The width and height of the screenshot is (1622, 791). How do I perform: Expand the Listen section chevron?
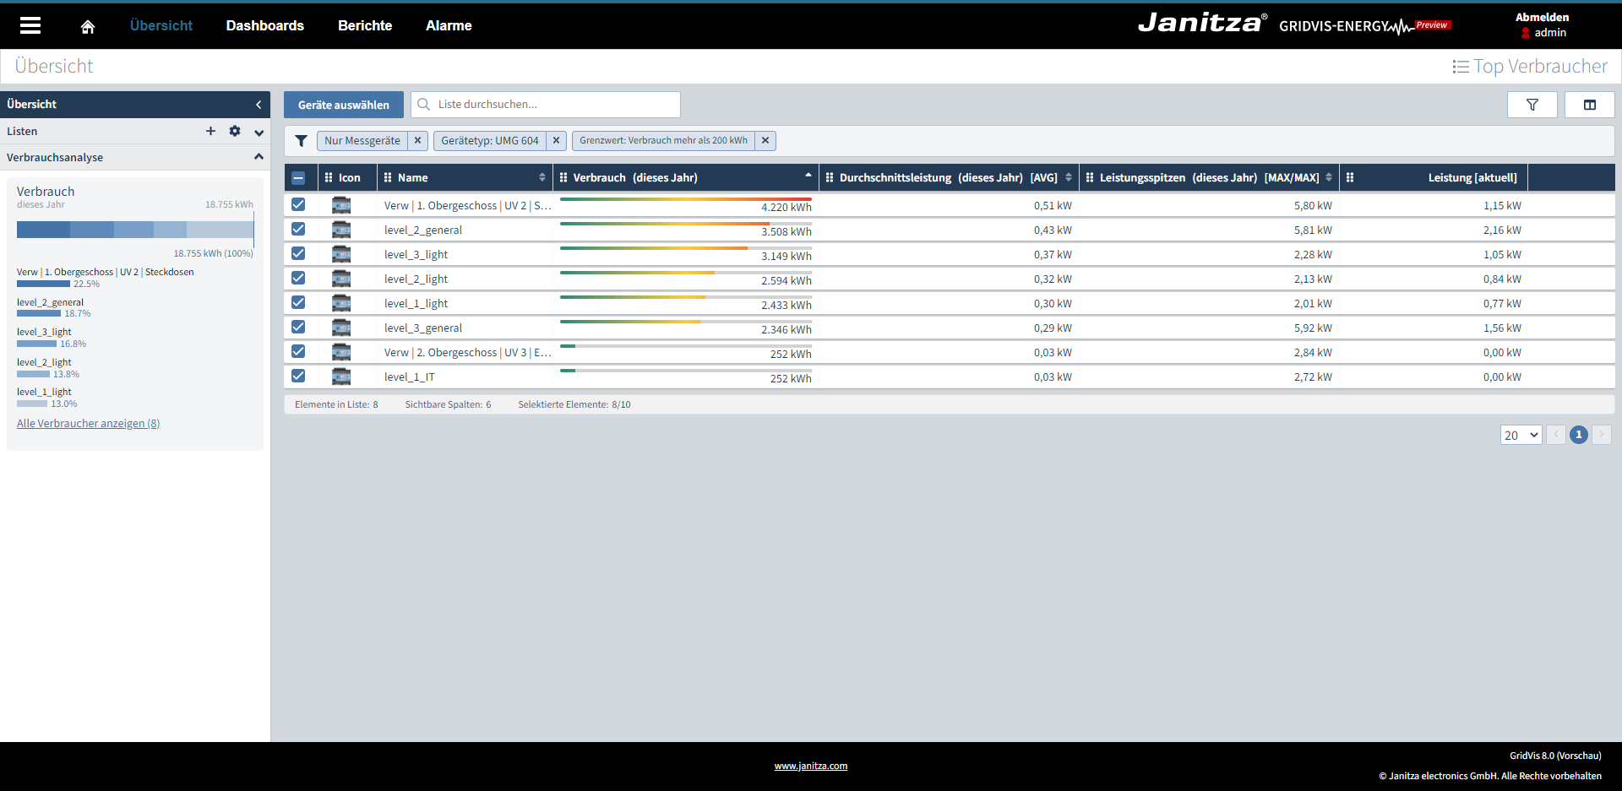point(259,132)
